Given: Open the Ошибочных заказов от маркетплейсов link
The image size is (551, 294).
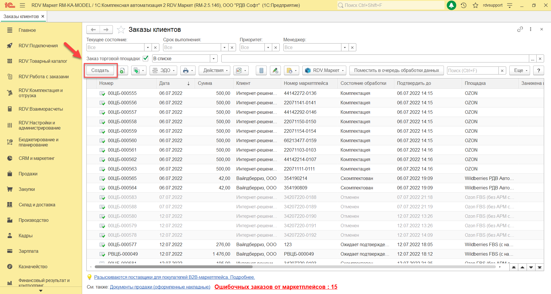Looking at the screenshot, I should [276, 287].
